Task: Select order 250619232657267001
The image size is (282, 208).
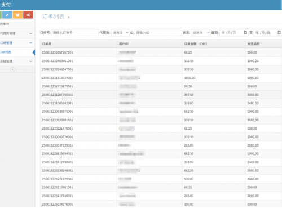Action: click(58, 52)
